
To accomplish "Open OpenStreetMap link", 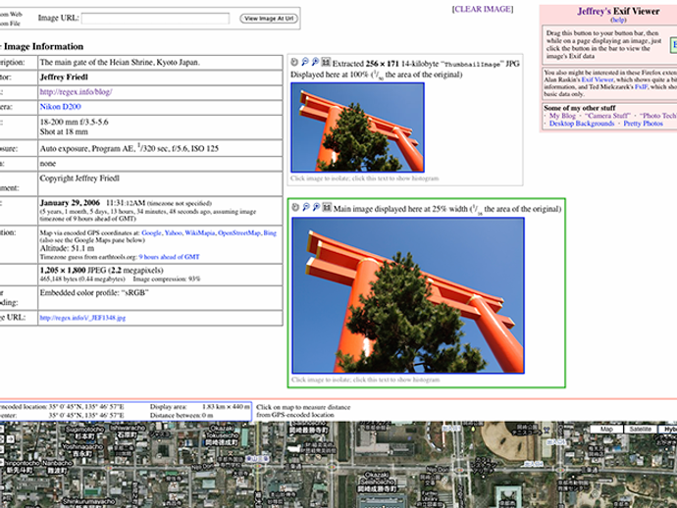I will pyautogui.click(x=239, y=232).
